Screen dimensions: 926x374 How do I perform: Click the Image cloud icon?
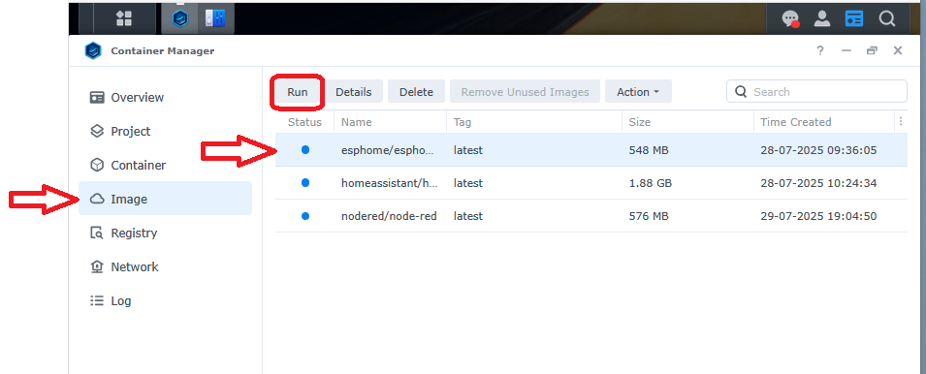[97, 200]
